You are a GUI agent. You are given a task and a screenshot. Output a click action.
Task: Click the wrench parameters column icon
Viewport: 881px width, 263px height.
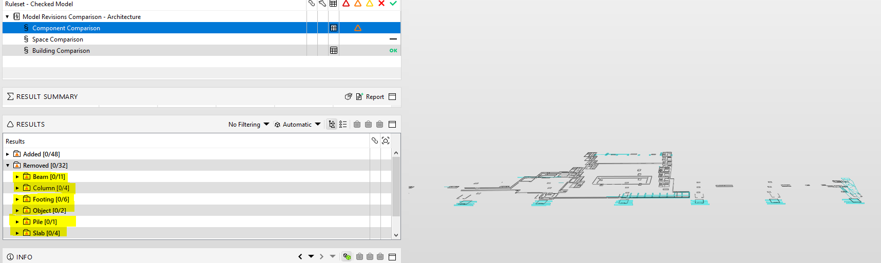point(322,4)
